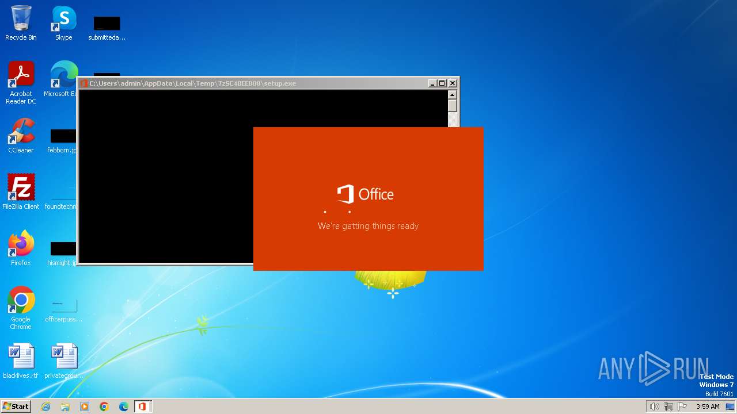Select the officerpuss... desktop file
This screenshot has width=737, height=414.
click(x=63, y=310)
